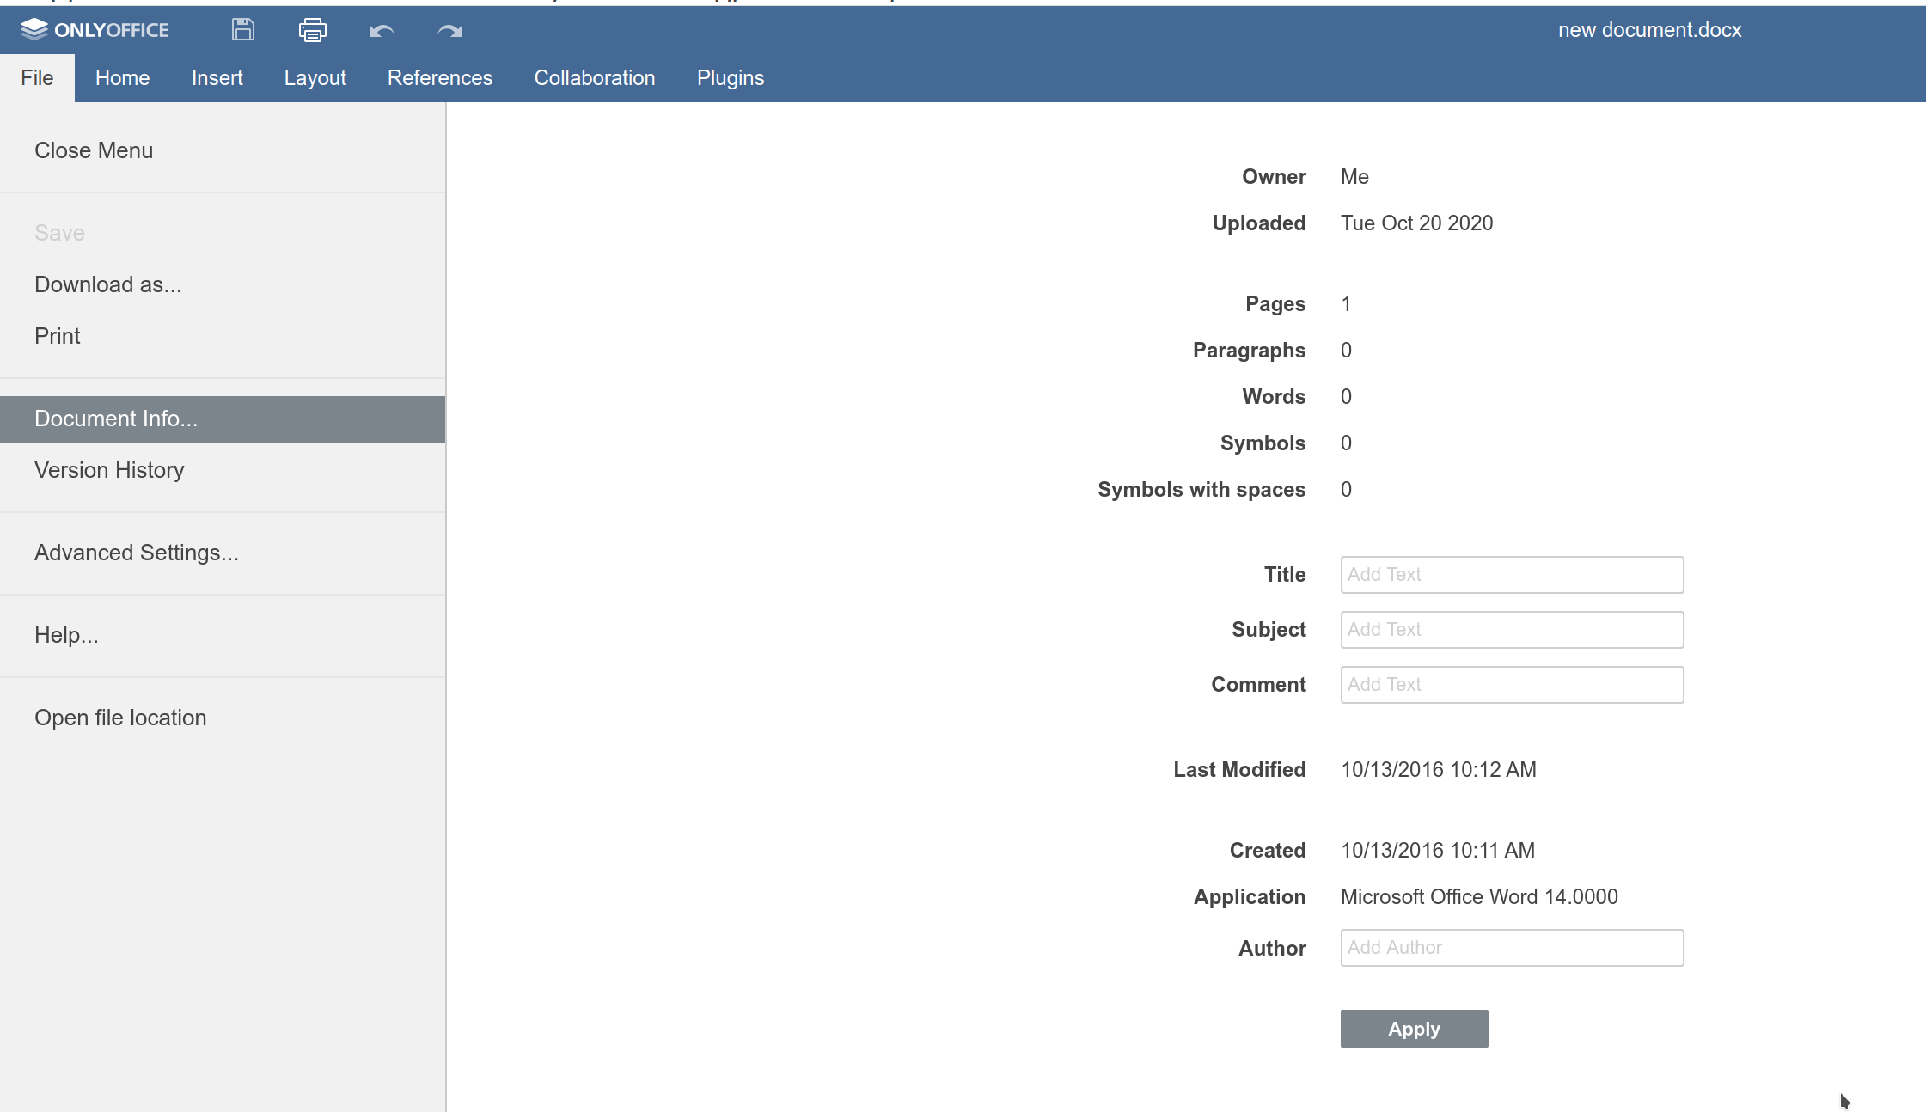Select Open file location
The image size is (1926, 1112).
[x=120, y=717]
